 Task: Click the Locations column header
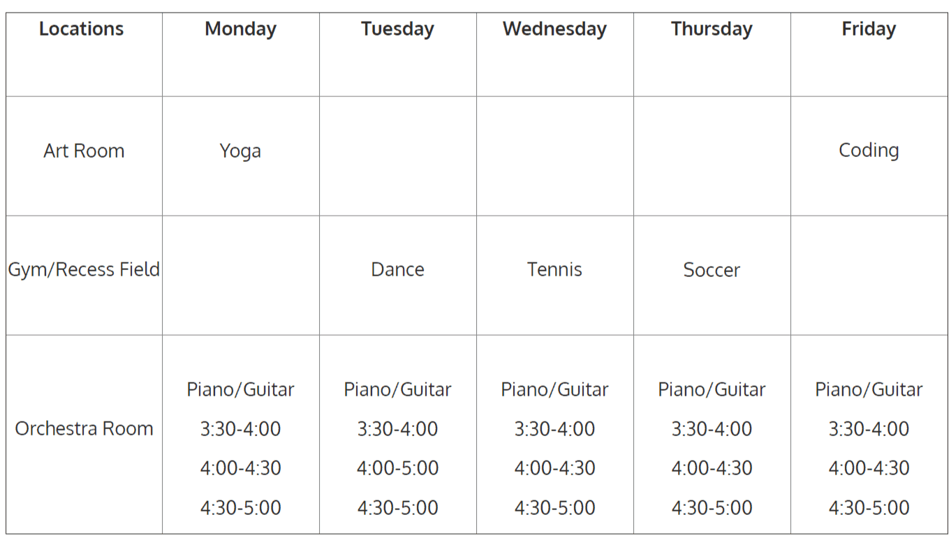tap(82, 29)
